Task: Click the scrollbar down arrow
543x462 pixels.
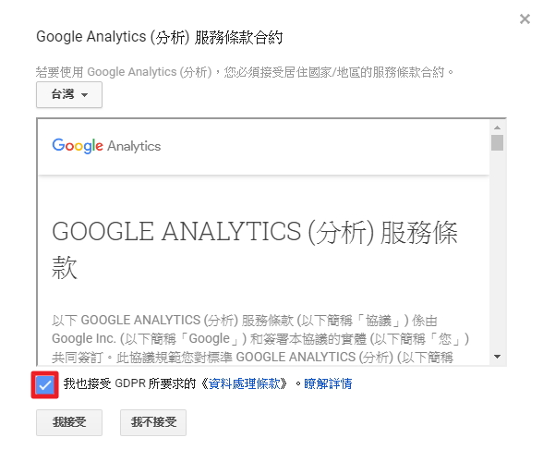Action: tap(497, 357)
